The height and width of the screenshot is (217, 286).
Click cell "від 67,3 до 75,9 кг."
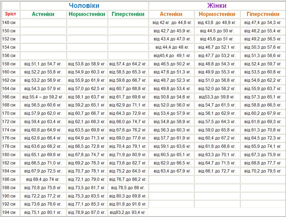pos(263,155)
